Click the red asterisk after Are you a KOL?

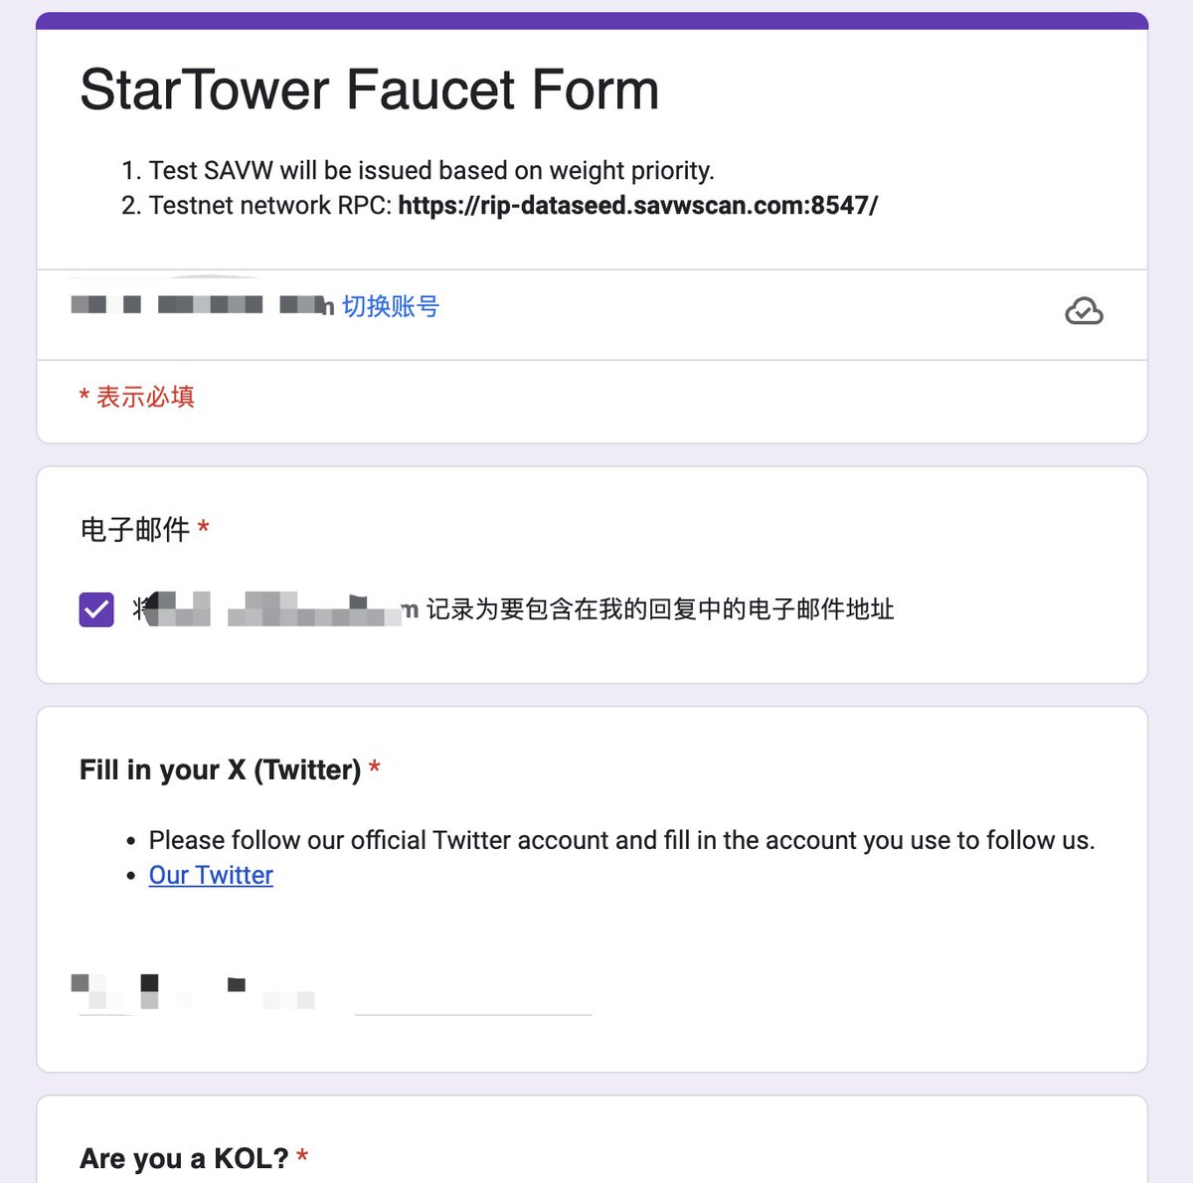(302, 1156)
